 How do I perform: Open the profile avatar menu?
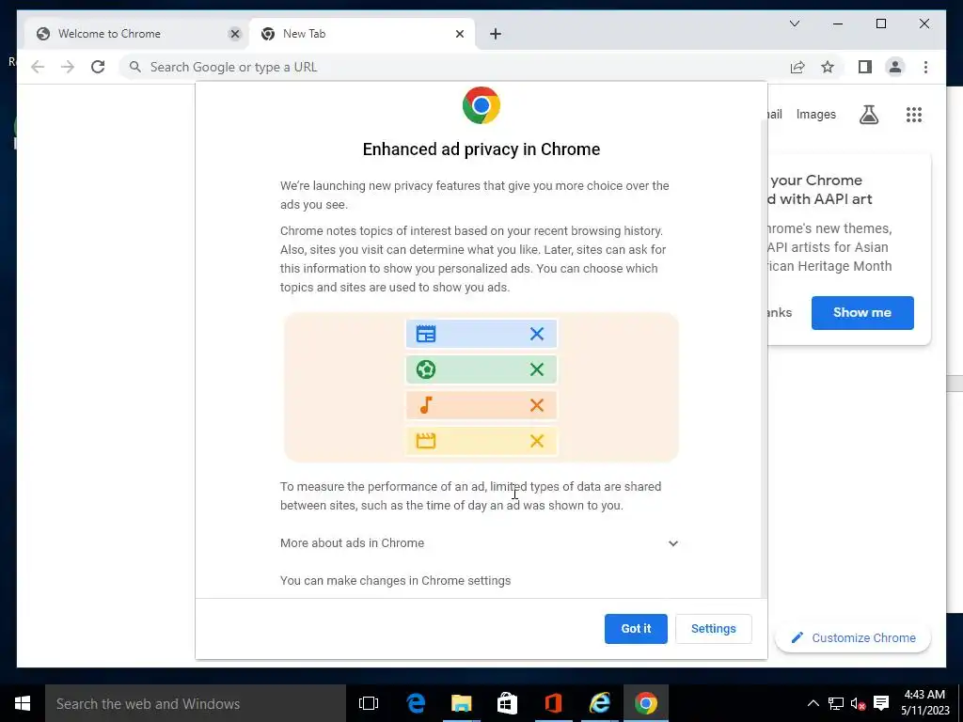pyautogui.click(x=895, y=67)
